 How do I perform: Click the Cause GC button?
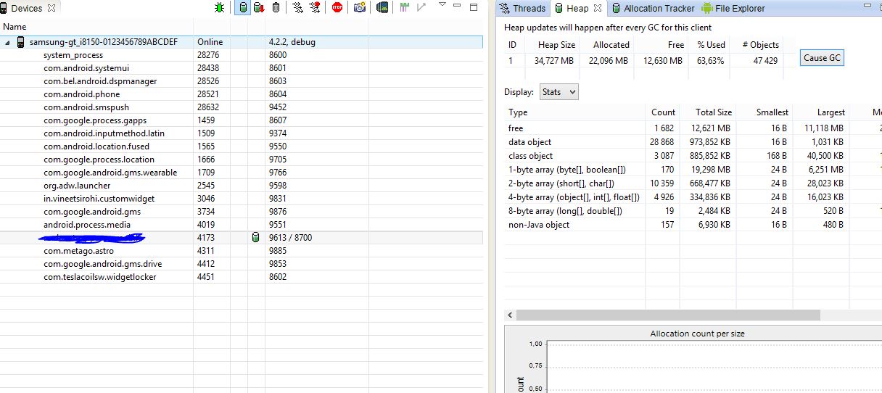click(x=822, y=57)
